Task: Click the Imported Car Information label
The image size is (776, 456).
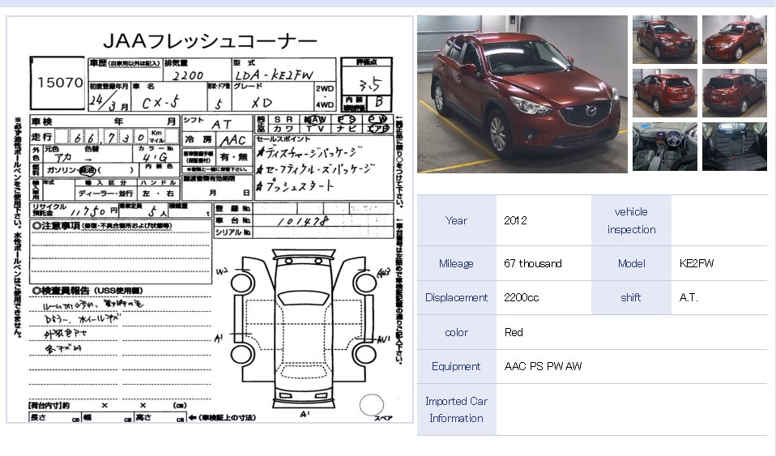Action: pyautogui.click(x=456, y=410)
